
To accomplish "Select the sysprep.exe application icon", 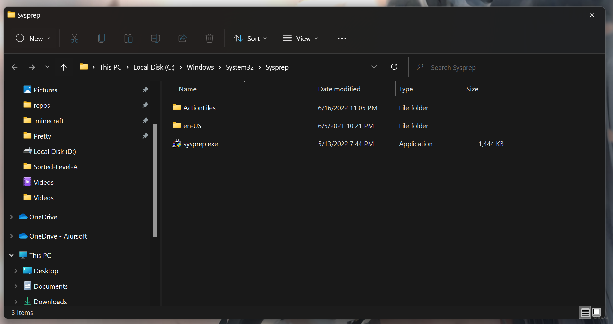I will tap(176, 143).
